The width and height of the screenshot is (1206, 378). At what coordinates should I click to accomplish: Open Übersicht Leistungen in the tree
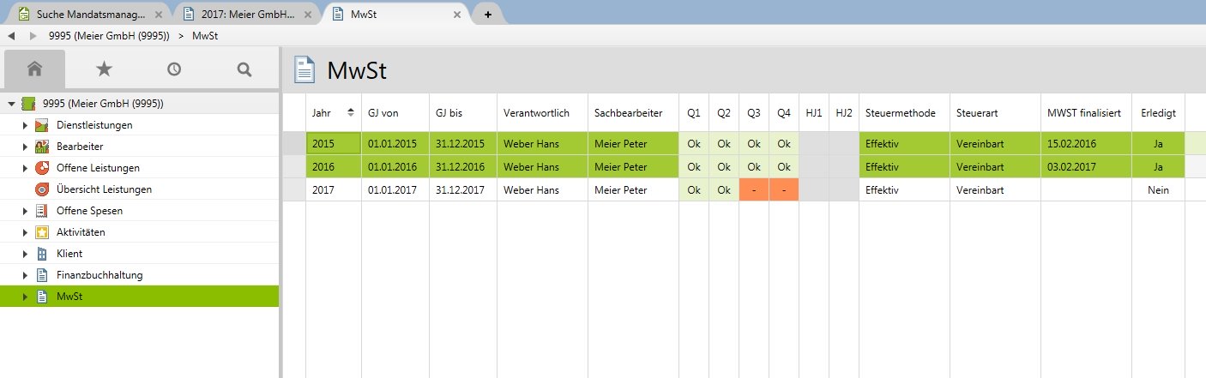pyautogui.click(x=104, y=189)
